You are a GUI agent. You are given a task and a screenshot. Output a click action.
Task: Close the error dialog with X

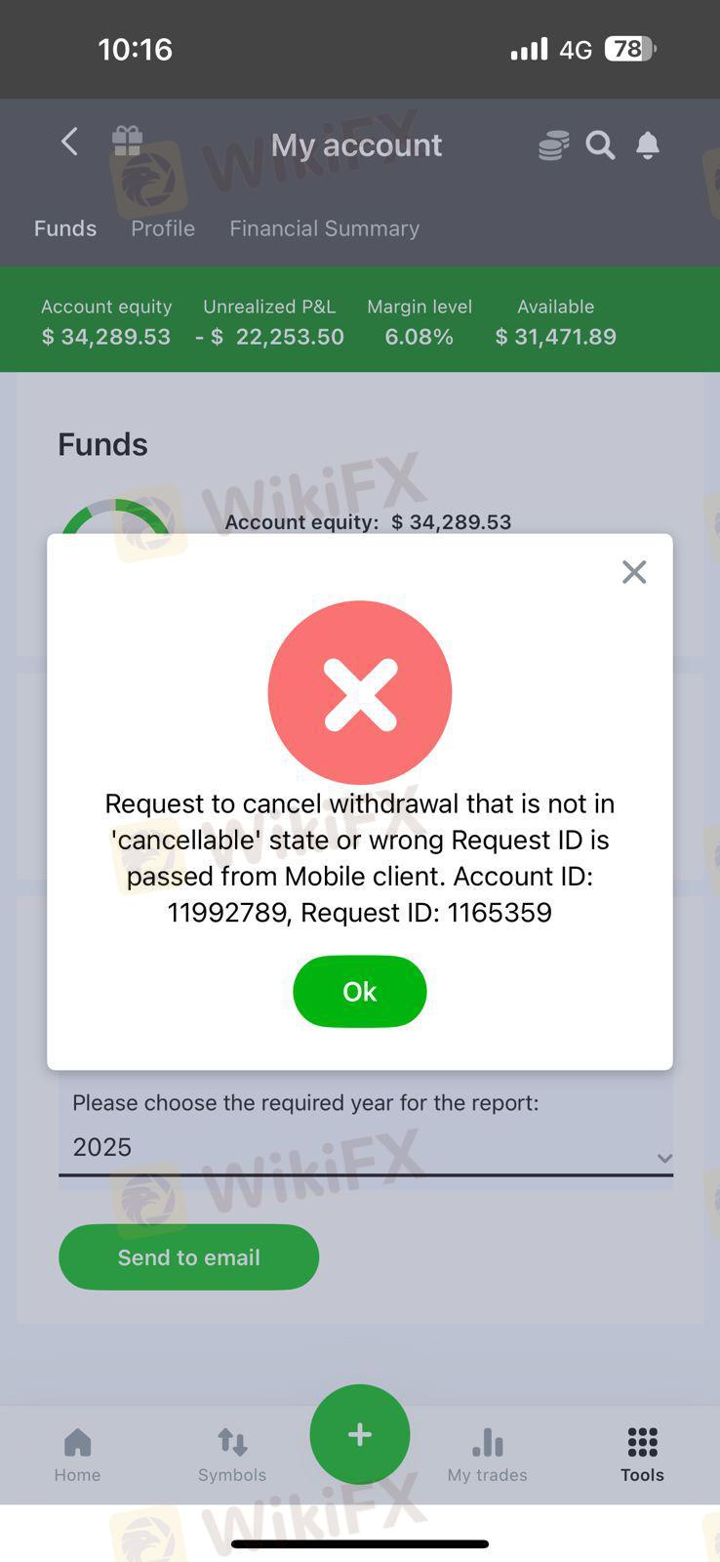tap(634, 572)
